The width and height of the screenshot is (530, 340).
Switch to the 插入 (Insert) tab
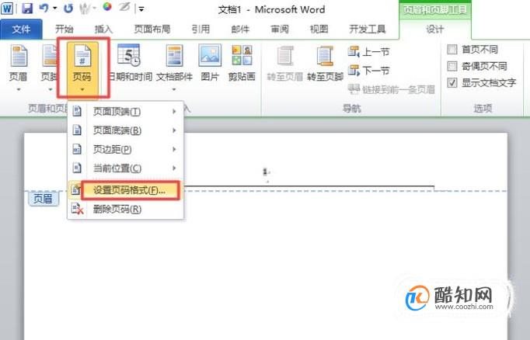[x=103, y=29]
